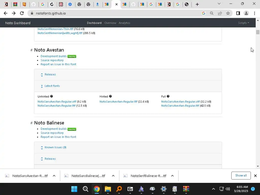Click the page vertical scrollbar thumb
Image resolution: width=260 pixels, height=195 pixels.
click(258, 32)
